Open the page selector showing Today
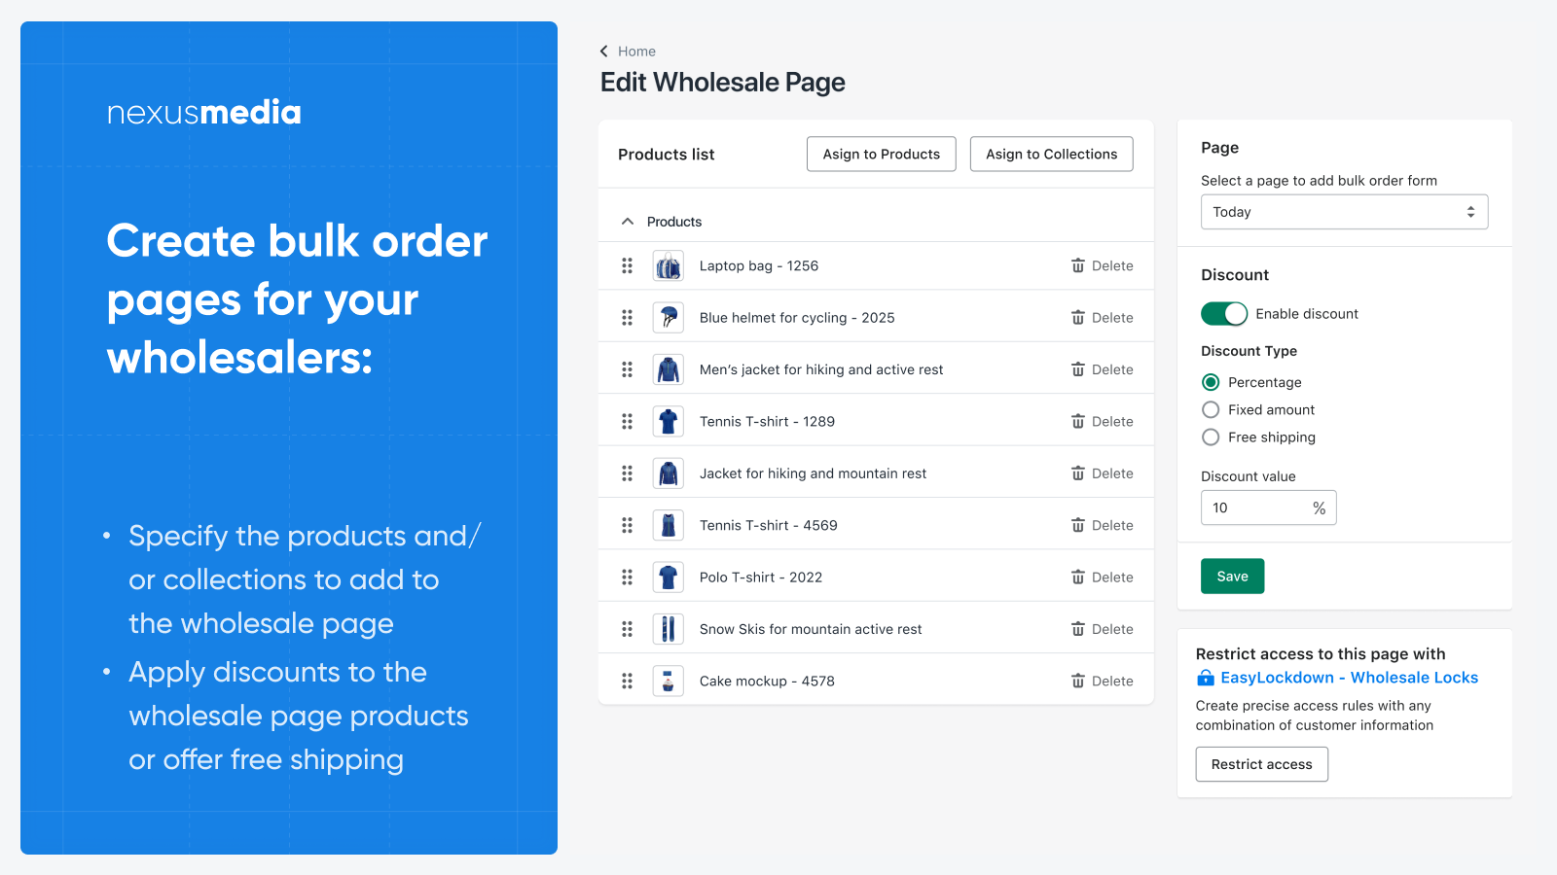This screenshot has width=1557, height=875. [1344, 211]
